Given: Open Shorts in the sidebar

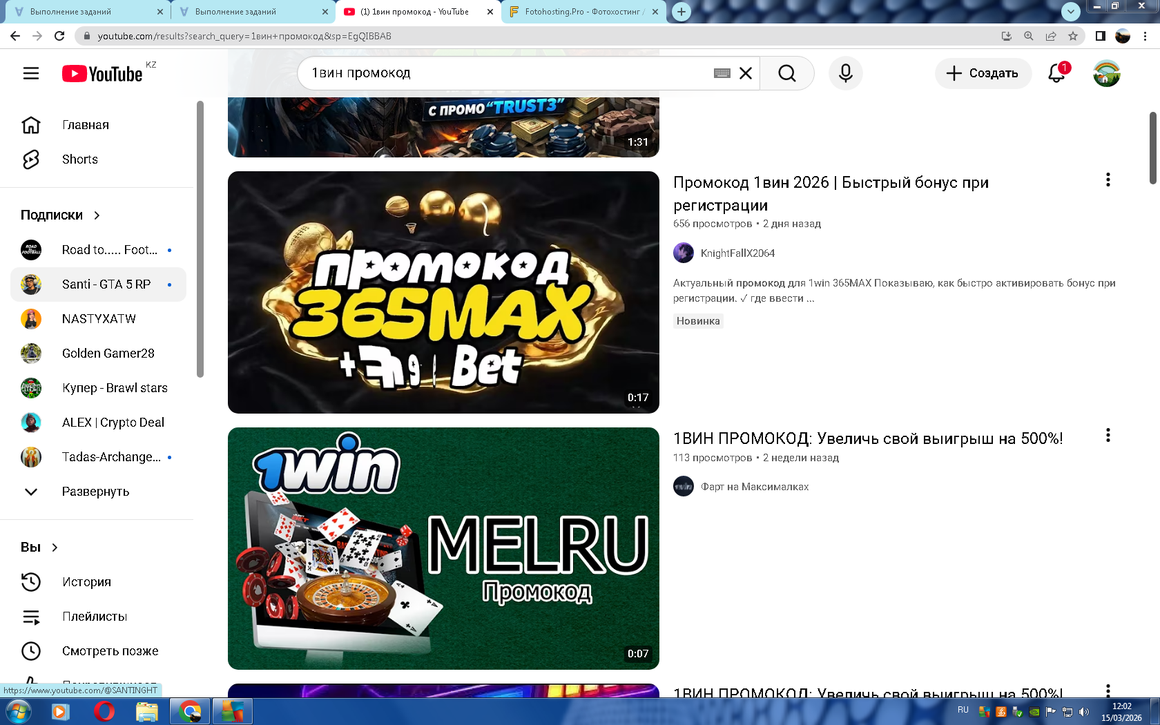Looking at the screenshot, I should [x=98, y=159].
